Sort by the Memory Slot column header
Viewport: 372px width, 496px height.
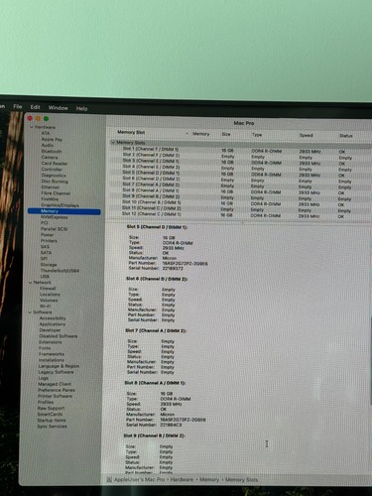[131, 132]
